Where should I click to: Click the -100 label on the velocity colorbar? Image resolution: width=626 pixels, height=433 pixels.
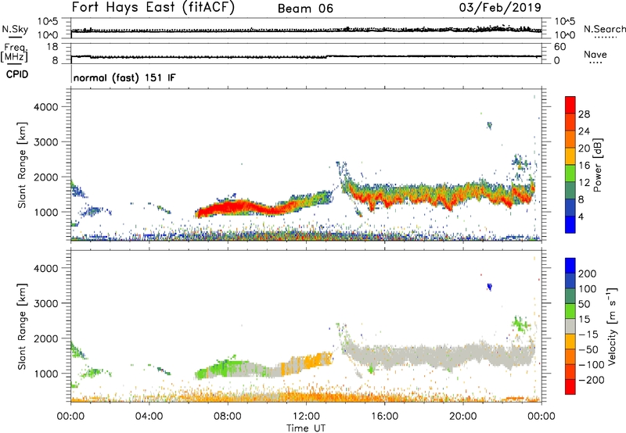(x=592, y=365)
